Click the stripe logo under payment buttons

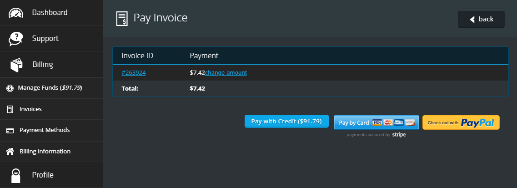399,135
